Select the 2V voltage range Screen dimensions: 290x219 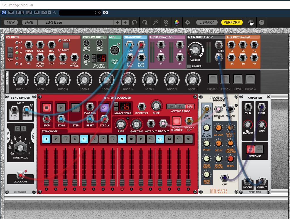pyautogui.click(x=180, y=106)
